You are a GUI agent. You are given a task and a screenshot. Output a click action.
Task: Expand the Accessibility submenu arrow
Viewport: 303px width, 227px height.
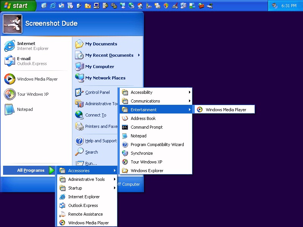[189, 92]
